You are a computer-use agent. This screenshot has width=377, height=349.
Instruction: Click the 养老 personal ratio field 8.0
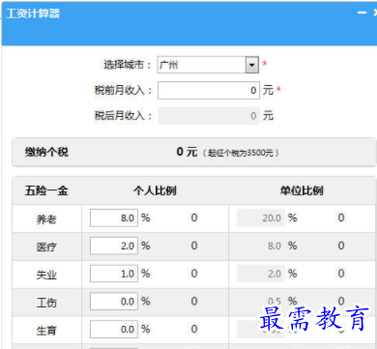pos(114,218)
